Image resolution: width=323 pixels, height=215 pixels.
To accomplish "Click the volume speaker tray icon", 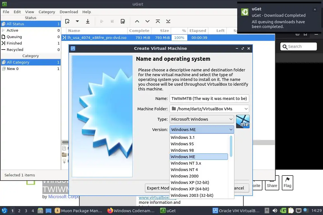I will pyautogui.click(x=275, y=211).
